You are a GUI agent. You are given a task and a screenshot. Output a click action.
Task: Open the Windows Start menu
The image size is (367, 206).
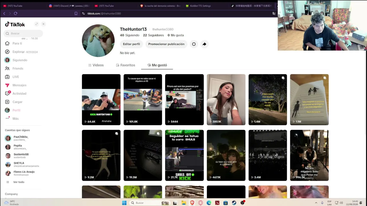(124, 203)
